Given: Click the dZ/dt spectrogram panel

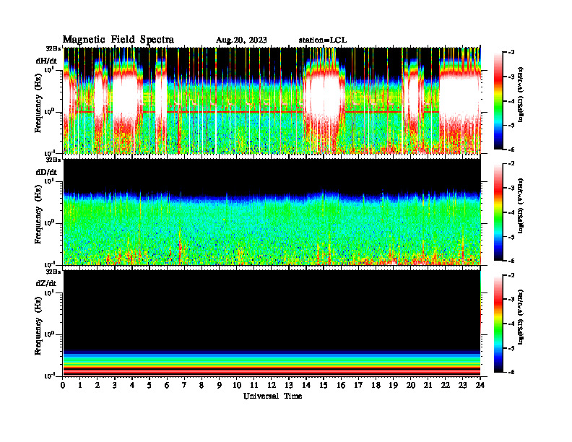Looking at the screenshot, I should tap(272, 323).
